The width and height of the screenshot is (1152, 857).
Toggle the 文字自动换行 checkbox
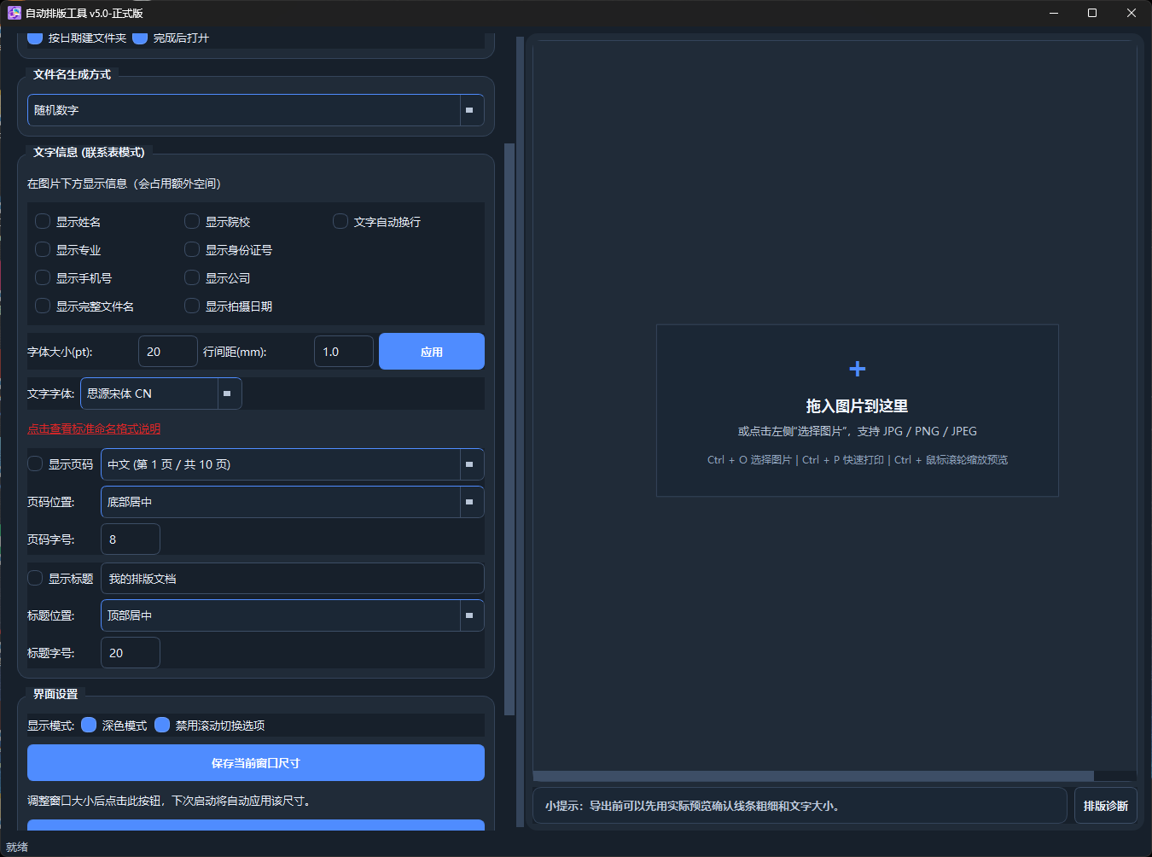[x=340, y=221]
